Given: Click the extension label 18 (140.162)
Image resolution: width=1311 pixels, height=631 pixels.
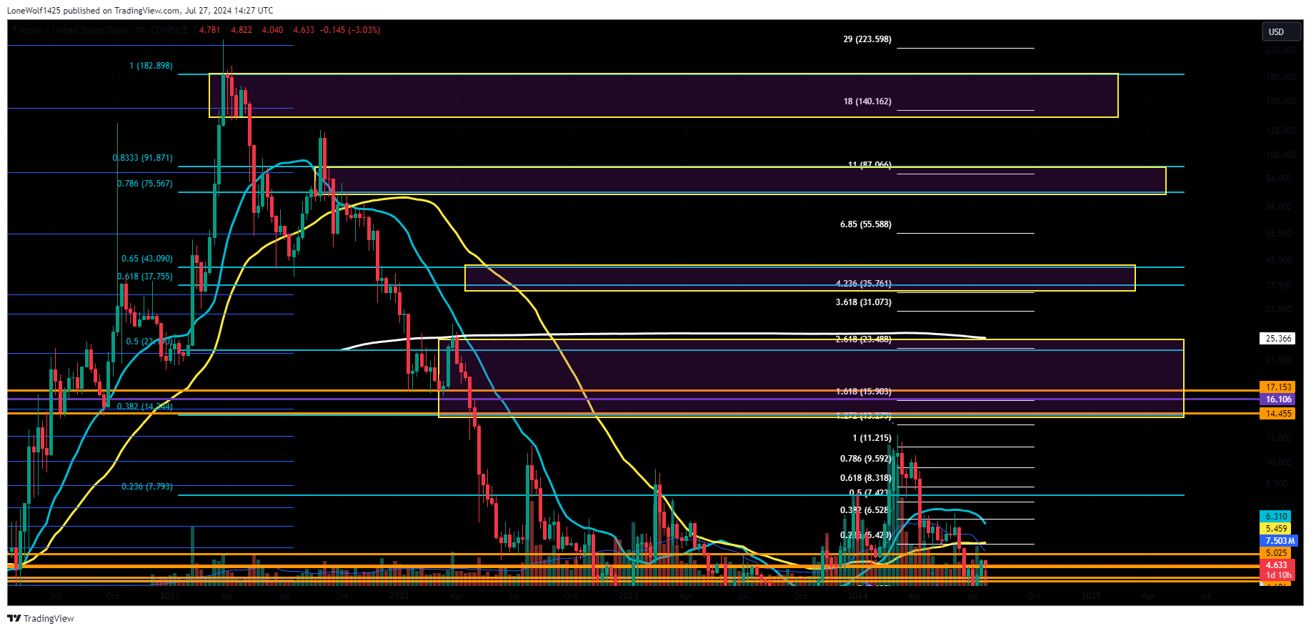Looking at the screenshot, I should 867,101.
